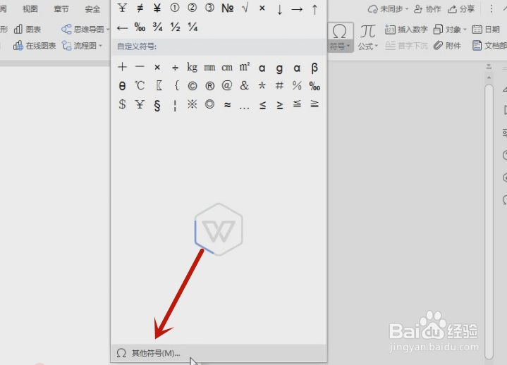507x365 pixels.
Task: Insert the plus sign from custom symbols
Action: 122,67
